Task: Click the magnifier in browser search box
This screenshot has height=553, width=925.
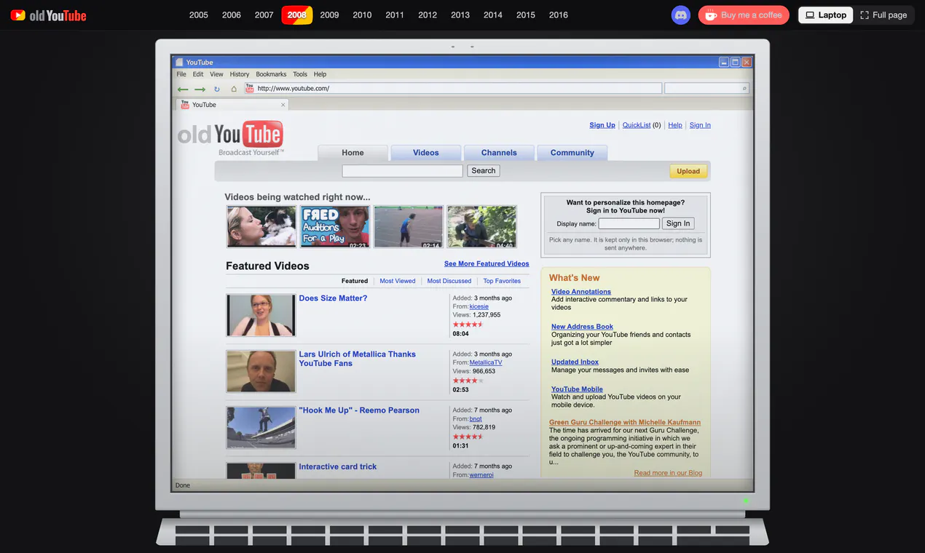Action: click(x=744, y=88)
